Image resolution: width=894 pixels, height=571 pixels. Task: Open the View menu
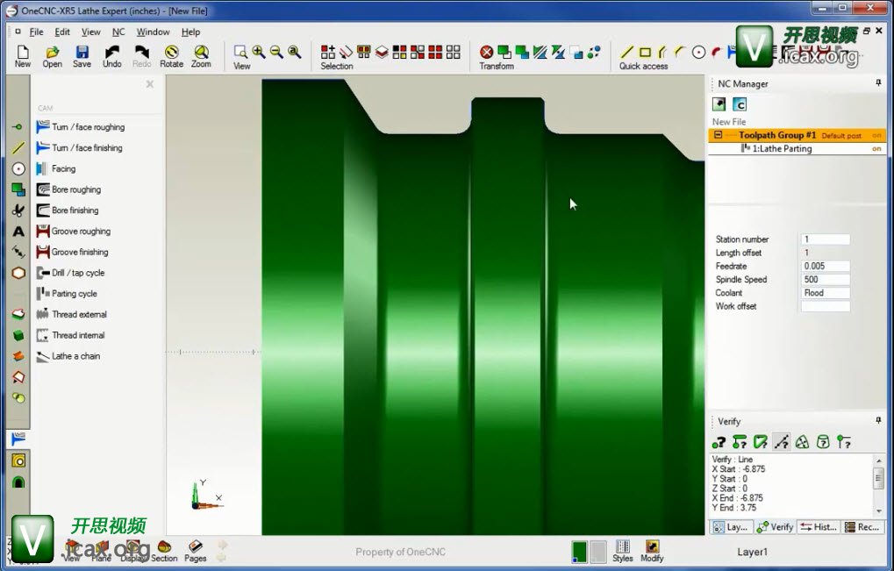click(x=90, y=32)
